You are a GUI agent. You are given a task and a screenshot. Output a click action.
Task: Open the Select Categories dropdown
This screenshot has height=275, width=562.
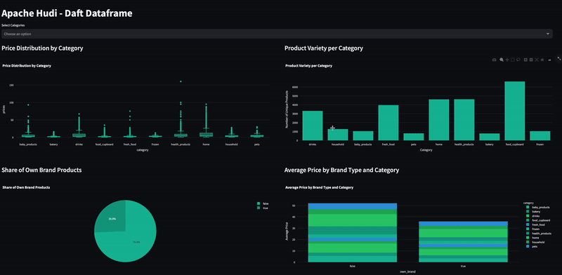277,34
